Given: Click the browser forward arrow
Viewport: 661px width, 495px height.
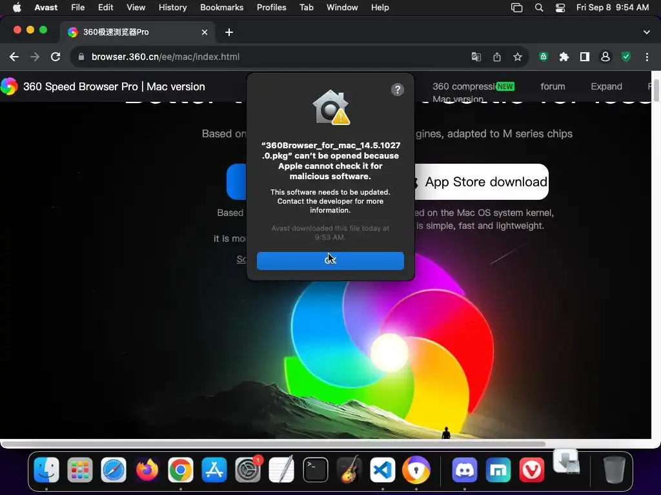Looking at the screenshot, I should (35, 57).
